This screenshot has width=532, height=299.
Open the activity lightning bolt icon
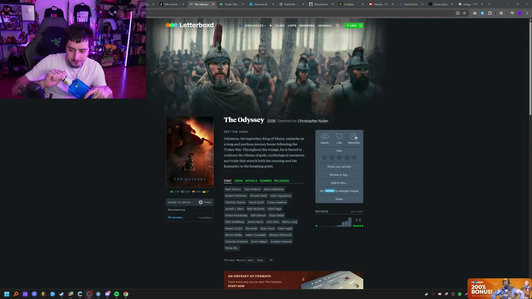[x=270, y=26]
